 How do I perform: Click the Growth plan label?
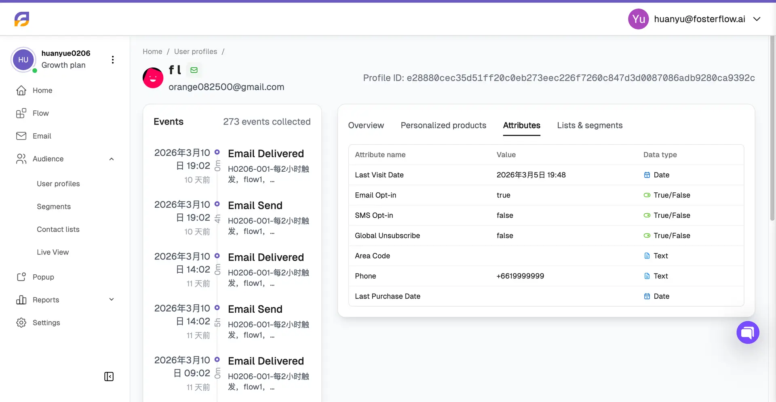tap(63, 65)
